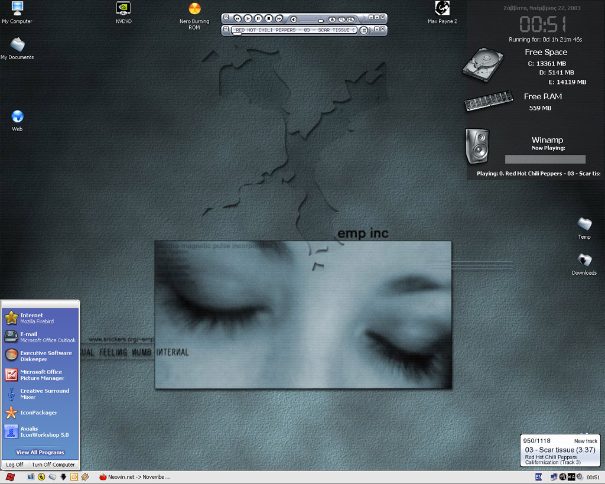
Task: Click the Winamp volume slider handle
Action: (x=321, y=20)
